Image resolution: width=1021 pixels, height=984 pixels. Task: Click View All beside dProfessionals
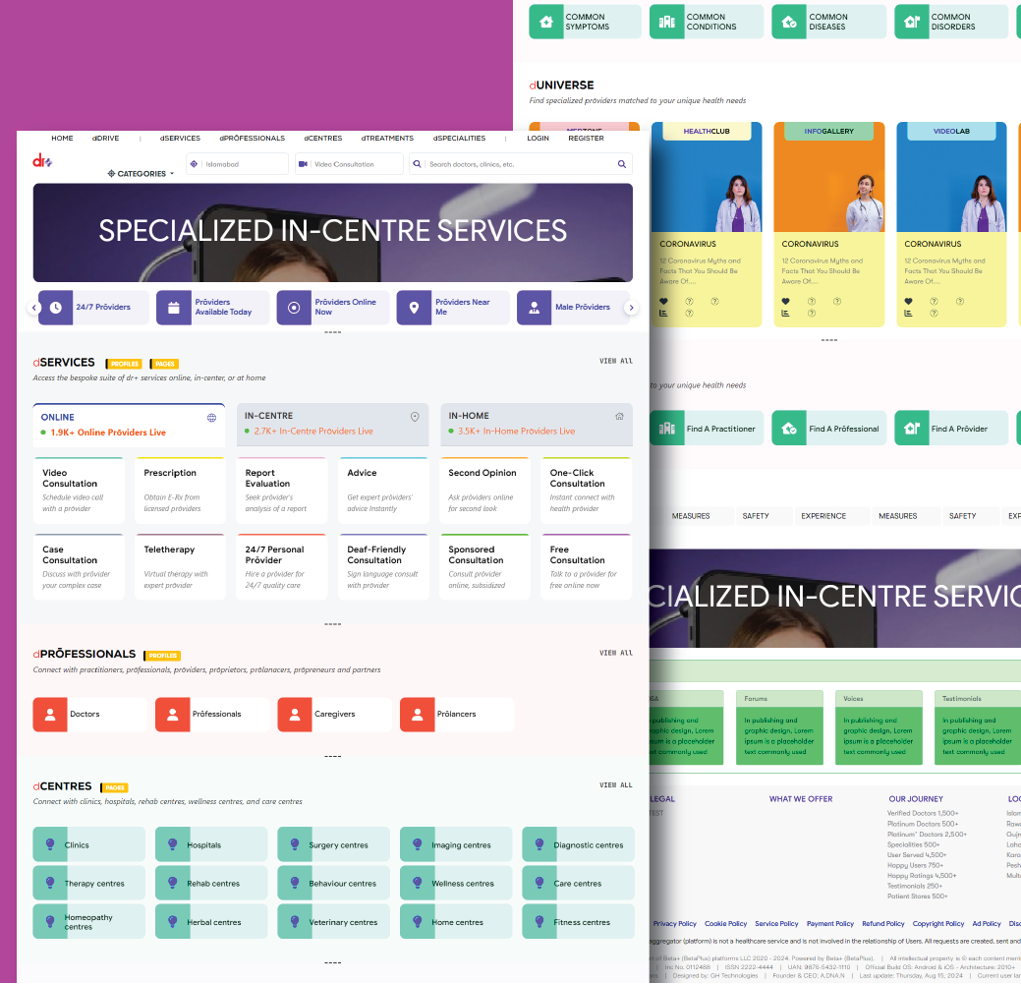[x=615, y=653]
